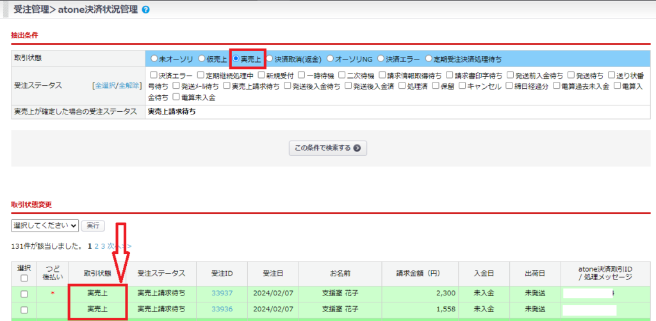Click the 全解除 link
Viewport: 656px width, 321px height.
(x=129, y=86)
